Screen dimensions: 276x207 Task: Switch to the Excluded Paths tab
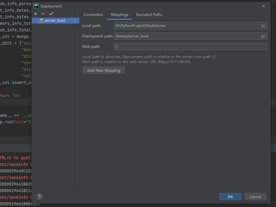149,15
